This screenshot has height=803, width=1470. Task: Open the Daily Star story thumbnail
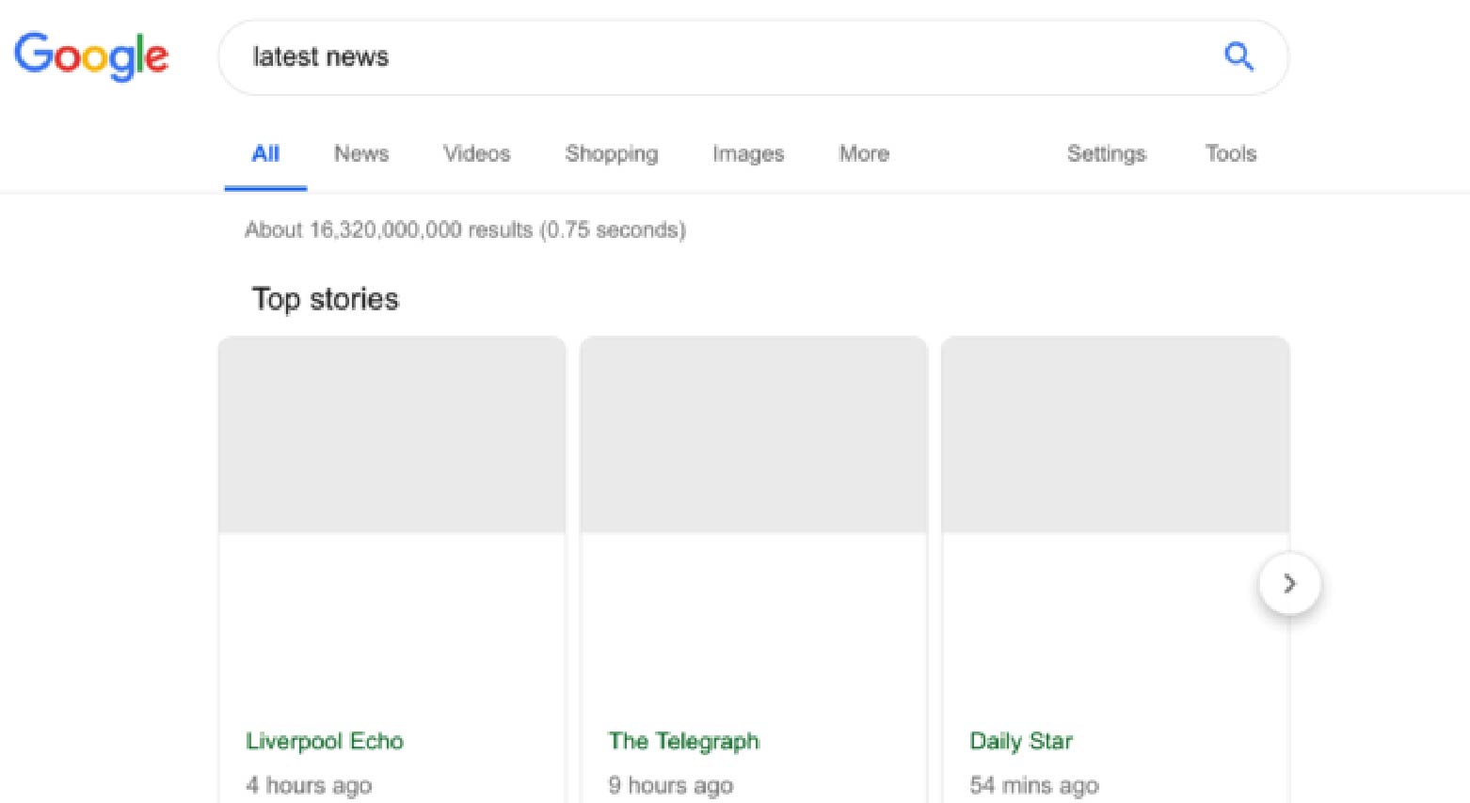click(x=1115, y=435)
